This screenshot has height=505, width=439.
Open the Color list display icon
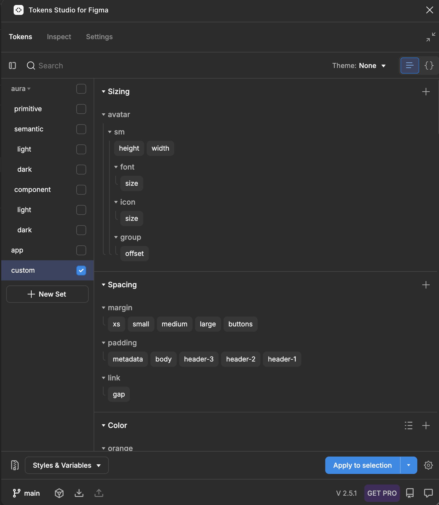pos(409,425)
